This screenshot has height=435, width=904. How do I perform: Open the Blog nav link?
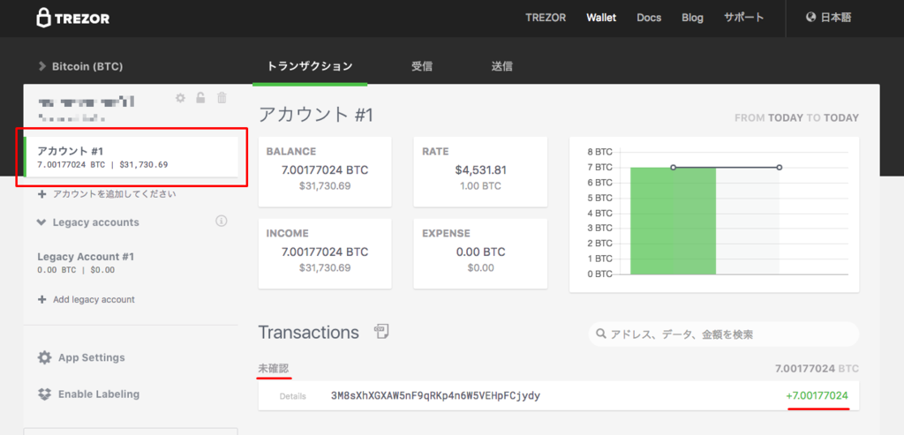coord(692,18)
